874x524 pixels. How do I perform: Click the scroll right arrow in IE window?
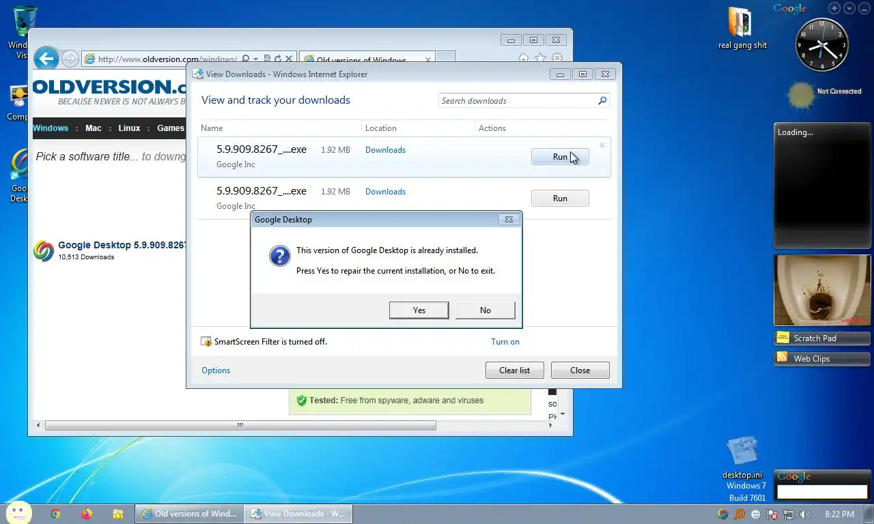click(551, 426)
